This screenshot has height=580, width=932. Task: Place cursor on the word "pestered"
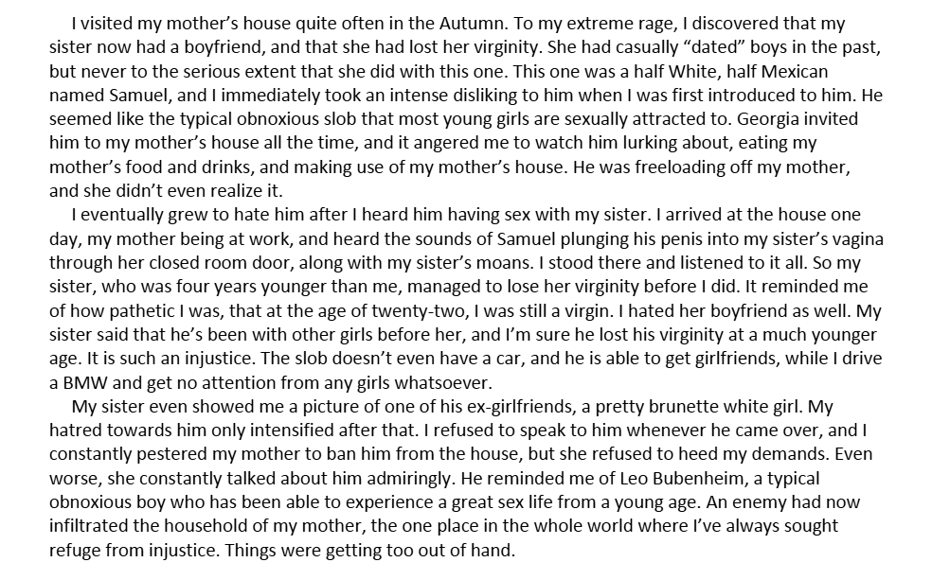173,454
